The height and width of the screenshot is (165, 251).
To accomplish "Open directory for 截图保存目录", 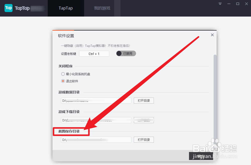I will (144, 140).
